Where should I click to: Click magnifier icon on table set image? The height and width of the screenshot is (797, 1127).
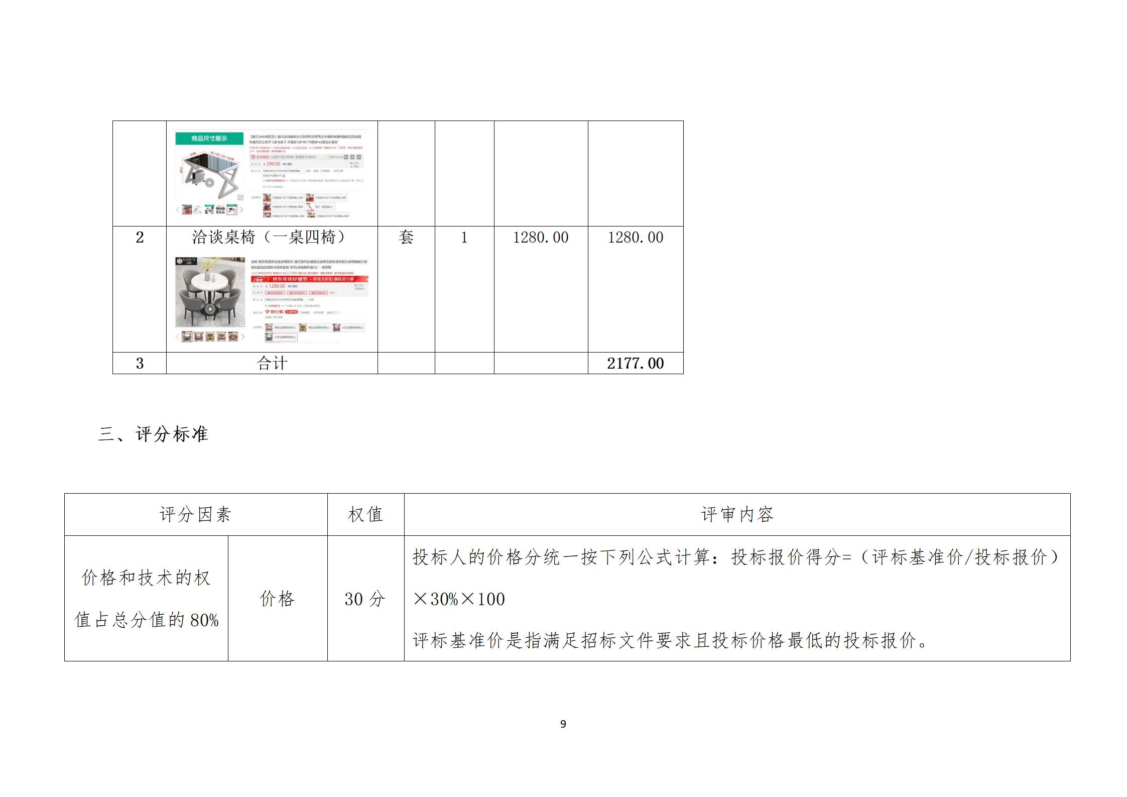pyautogui.click(x=241, y=324)
